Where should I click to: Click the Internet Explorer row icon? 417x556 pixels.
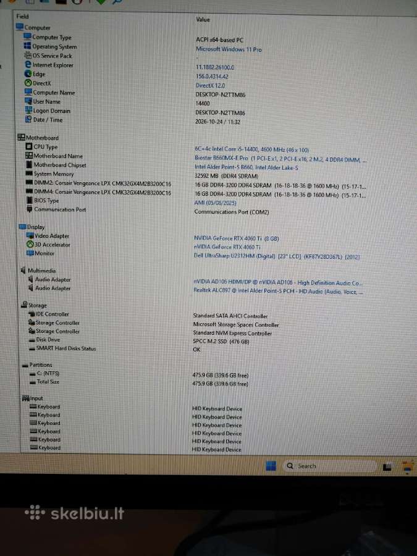point(28,64)
